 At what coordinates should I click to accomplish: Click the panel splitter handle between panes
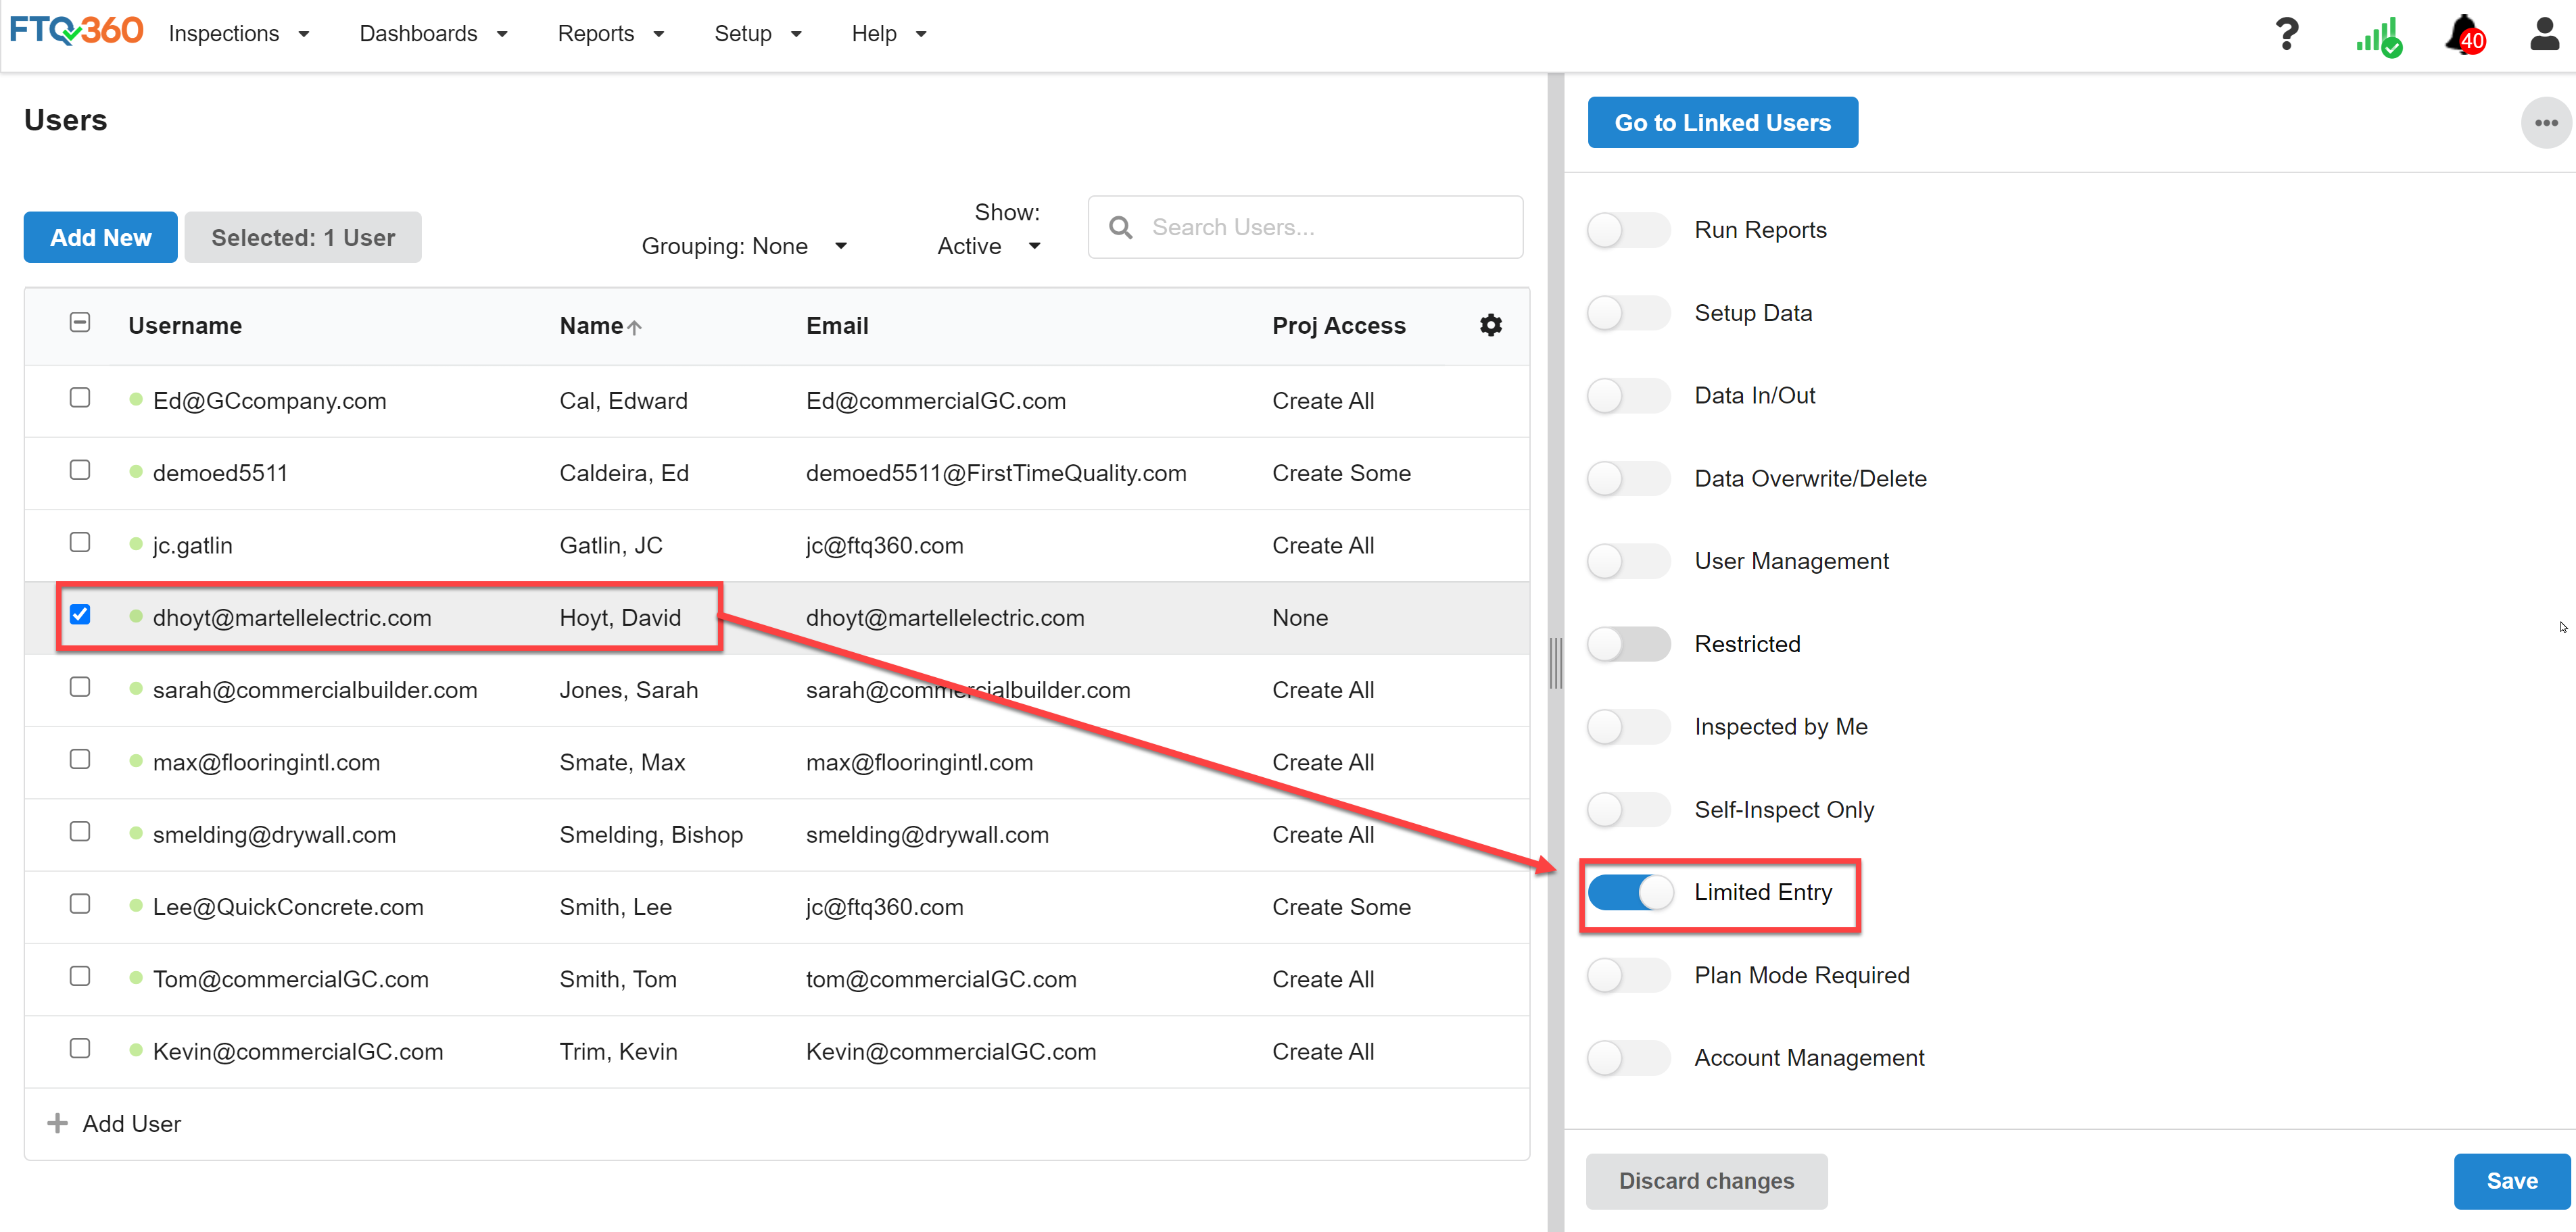coord(1555,662)
